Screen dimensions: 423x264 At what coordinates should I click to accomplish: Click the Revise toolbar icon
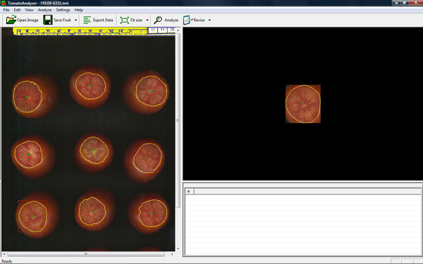(188, 20)
